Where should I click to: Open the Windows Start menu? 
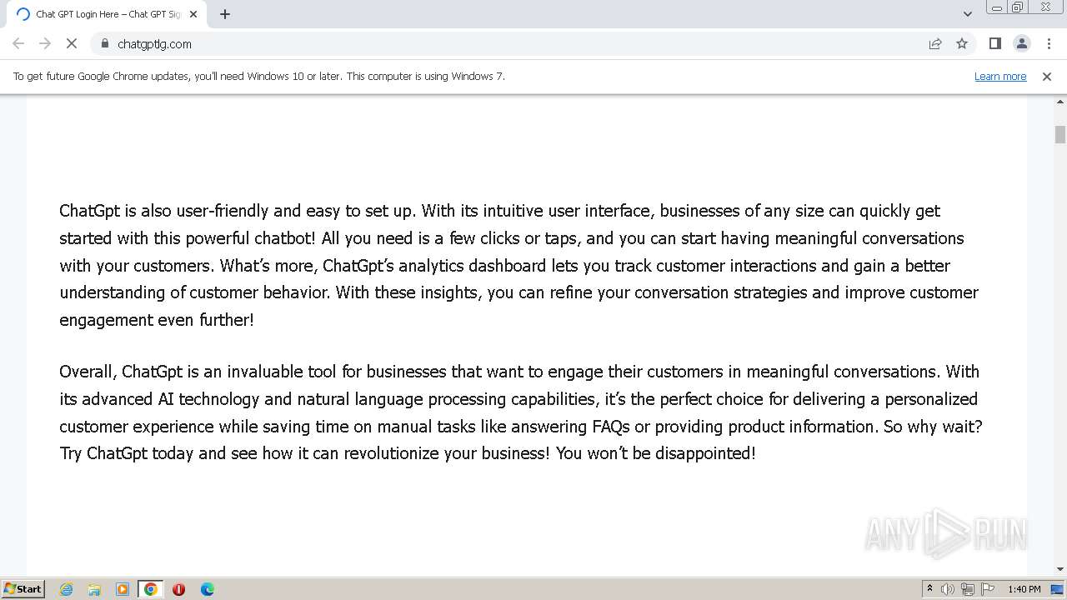[x=23, y=589]
